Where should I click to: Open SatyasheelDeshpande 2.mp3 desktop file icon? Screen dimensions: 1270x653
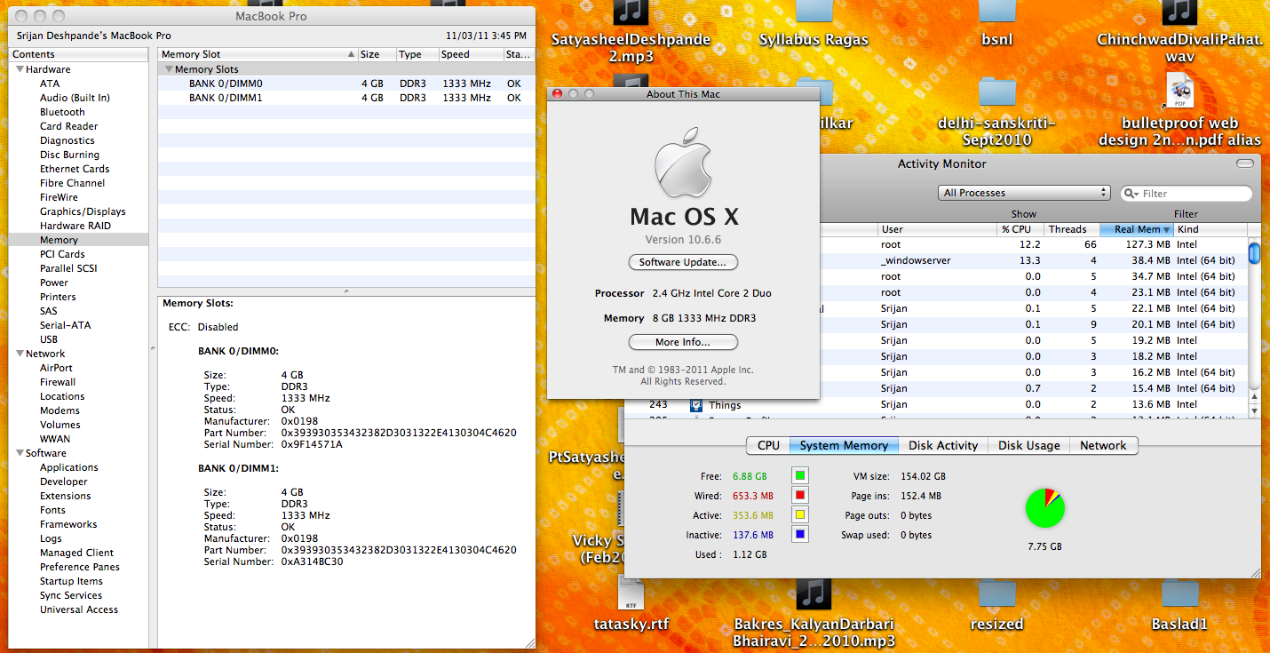pos(631,12)
